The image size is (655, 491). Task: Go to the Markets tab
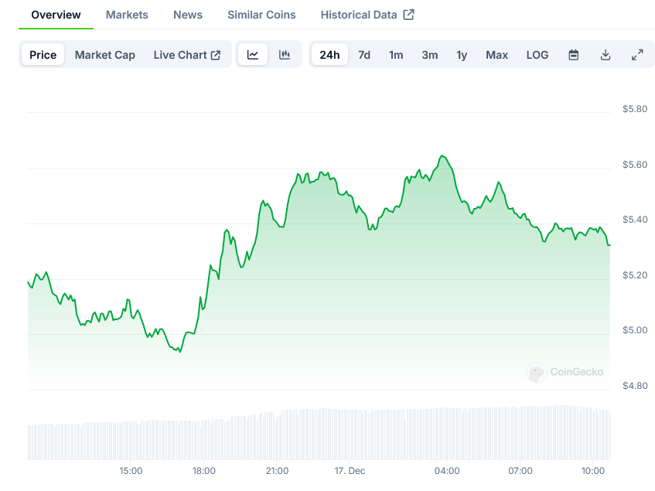pos(127,15)
